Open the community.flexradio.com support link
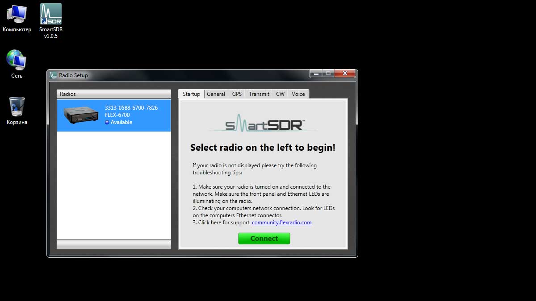The image size is (536, 301). [x=281, y=223]
